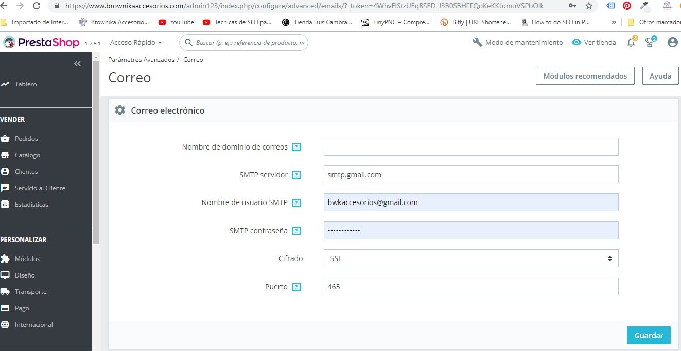This screenshot has height=351, width=681.
Task: Click the Guardar button
Action: click(x=649, y=335)
